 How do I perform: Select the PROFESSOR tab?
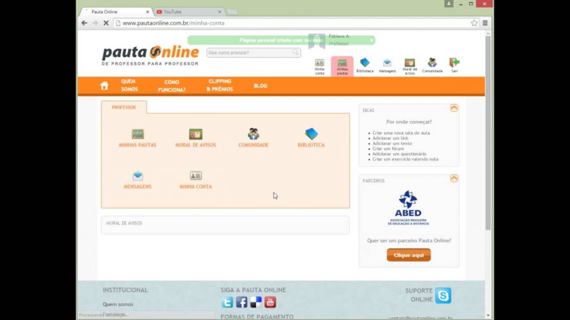124,108
